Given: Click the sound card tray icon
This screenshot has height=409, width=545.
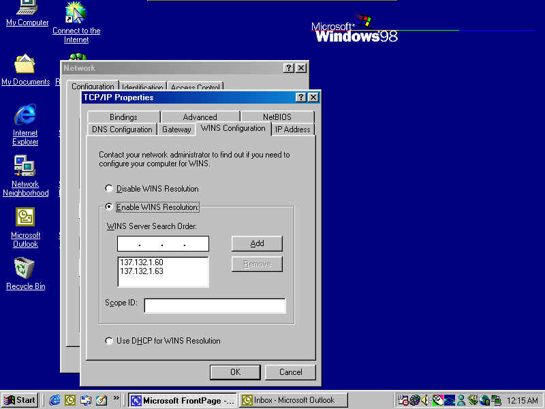Looking at the screenshot, I should pyautogui.click(x=473, y=400).
